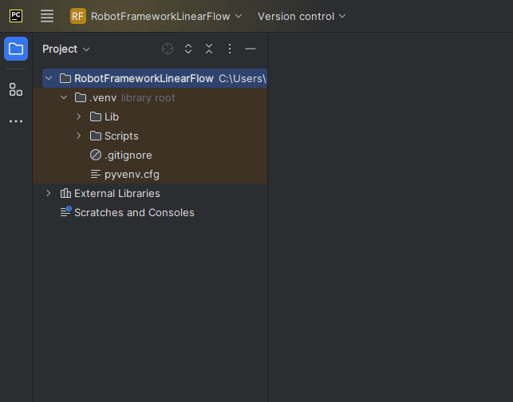Click the External Libraries bar chart icon
Viewport: 513px width, 402px height.
coord(65,193)
